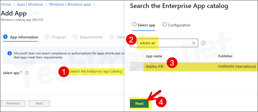Select the Select app tab in catalog panel
Image resolution: width=258 pixels, height=112 pixels.
(x=144, y=25)
